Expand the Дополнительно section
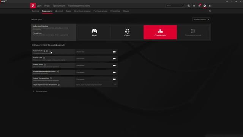This screenshot has width=243, height=137. (40, 91)
